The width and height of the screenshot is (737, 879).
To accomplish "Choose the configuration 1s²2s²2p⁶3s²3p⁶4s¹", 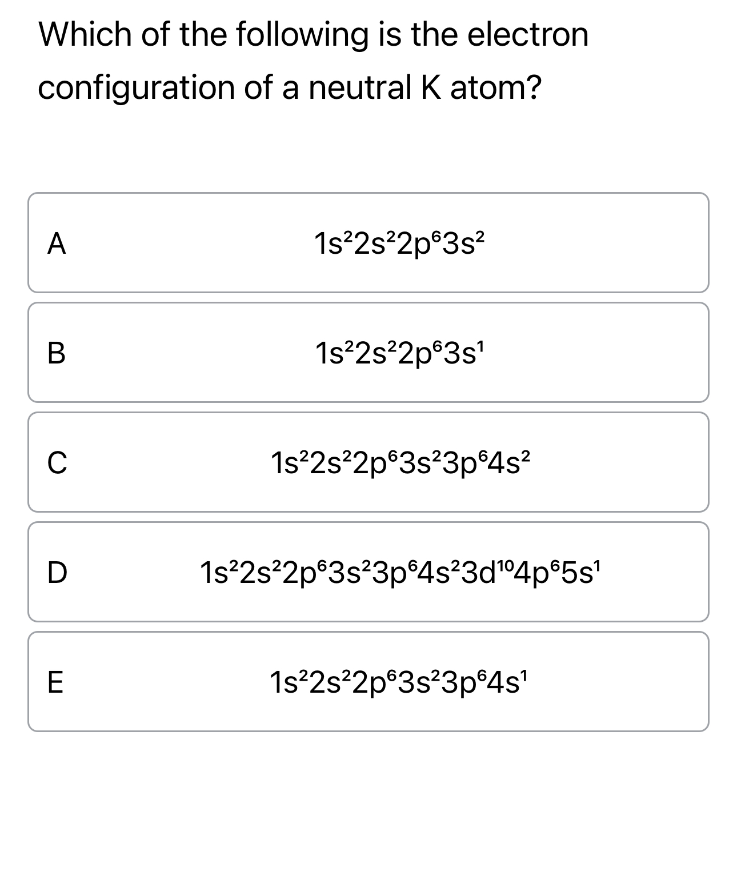I will pos(400,680).
